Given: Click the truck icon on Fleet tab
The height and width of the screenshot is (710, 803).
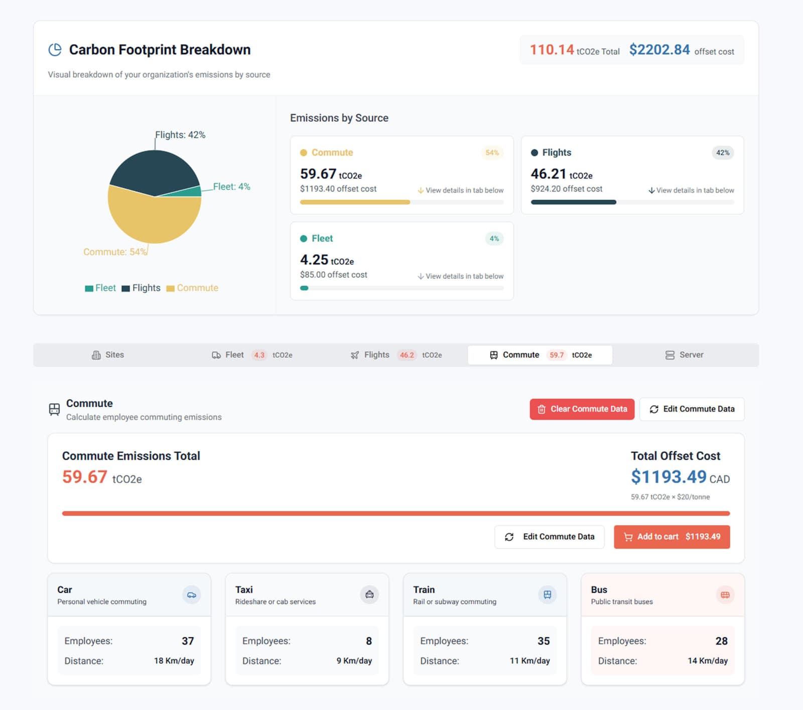Looking at the screenshot, I should point(216,355).
